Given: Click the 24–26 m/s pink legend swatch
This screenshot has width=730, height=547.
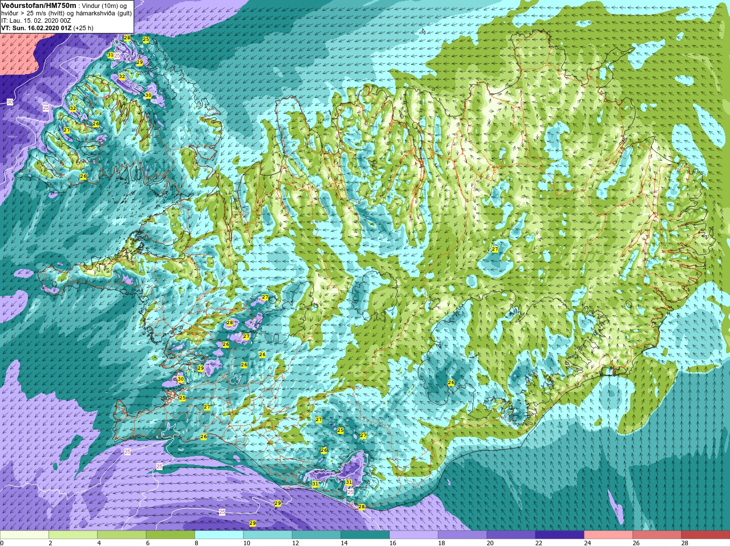Looking at the screenshot, I should [608, 535].
